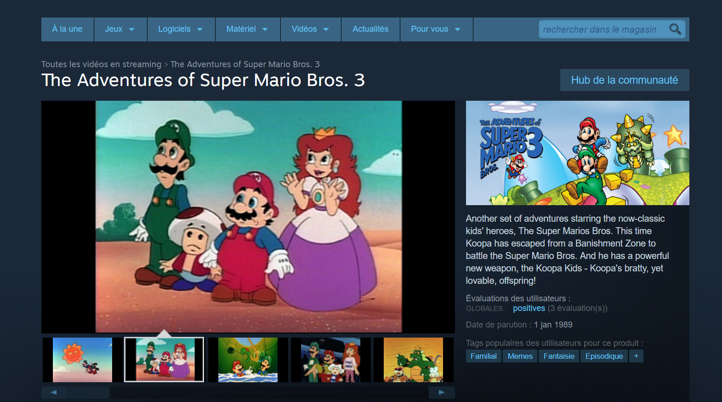
Task: Expand the Vidéos dropdown menu
Action: point(311,29)
